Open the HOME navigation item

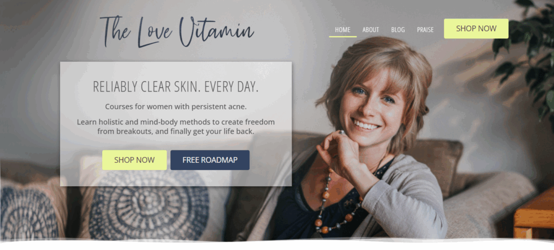point(342,30)
